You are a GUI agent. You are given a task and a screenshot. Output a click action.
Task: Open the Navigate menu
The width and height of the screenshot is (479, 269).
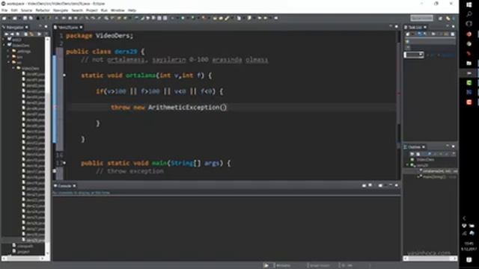pyautogui.click(x=61, y=10)
